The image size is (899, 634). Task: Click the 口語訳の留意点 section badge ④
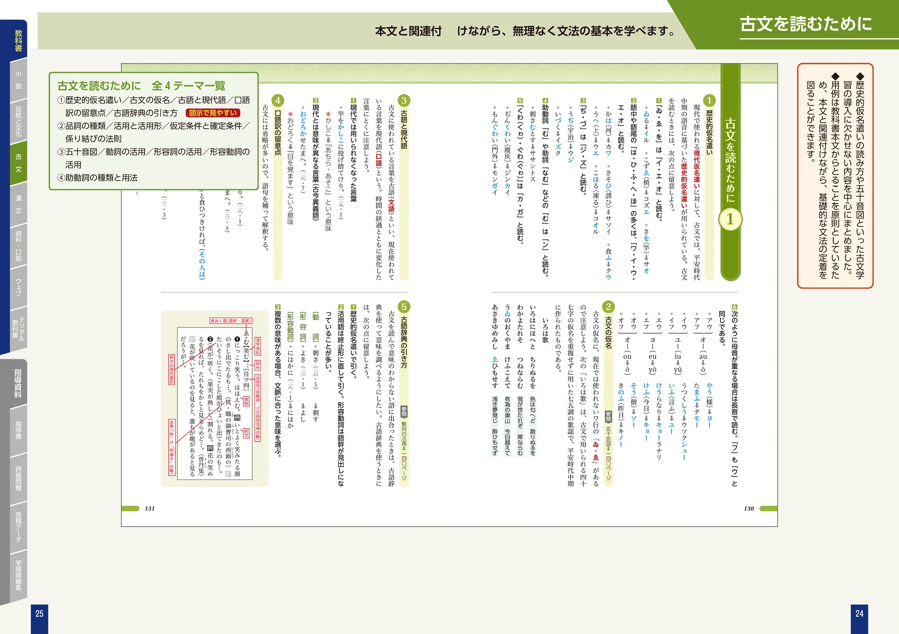tap(278, 100)
